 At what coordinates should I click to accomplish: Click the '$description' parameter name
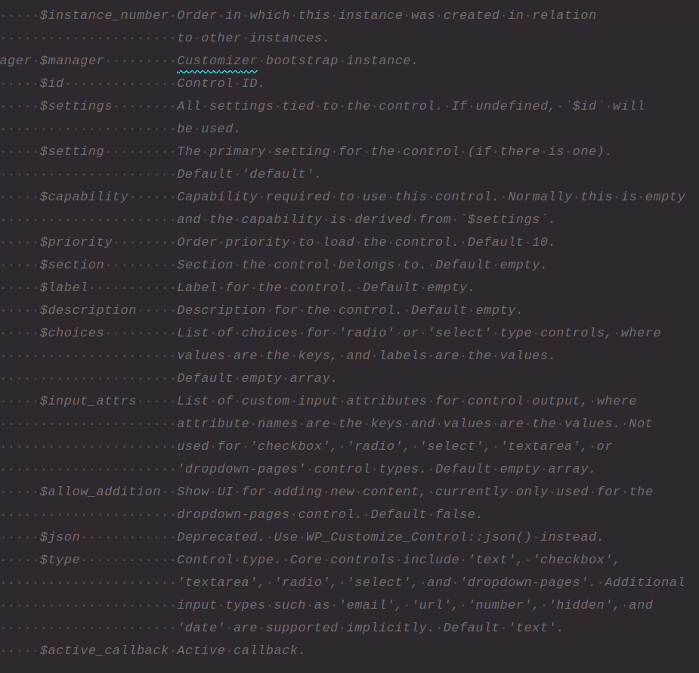point(88,310)
